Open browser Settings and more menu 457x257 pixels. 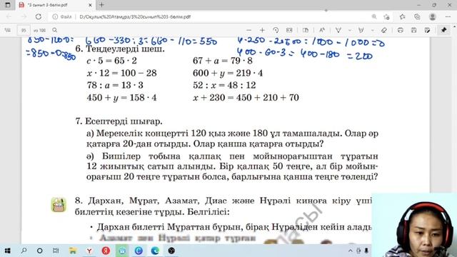448,16
